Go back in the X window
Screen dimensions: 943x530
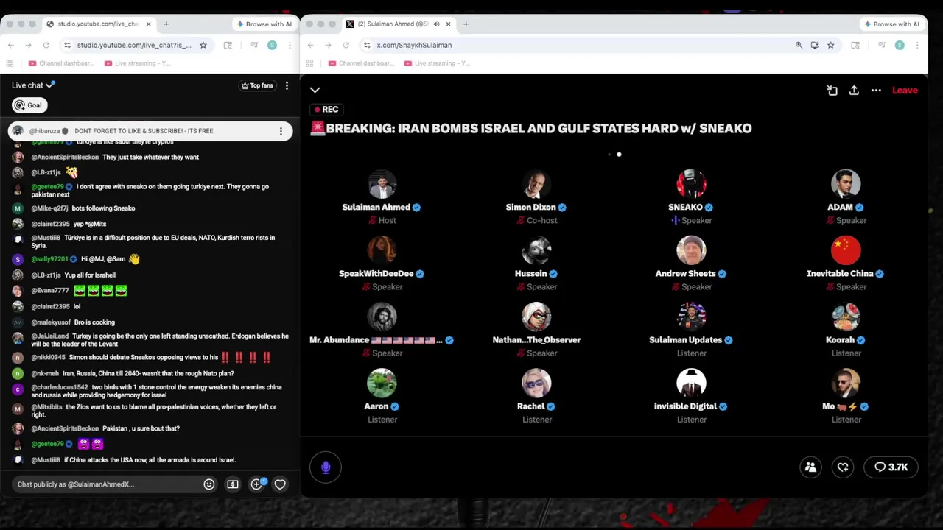311,46
